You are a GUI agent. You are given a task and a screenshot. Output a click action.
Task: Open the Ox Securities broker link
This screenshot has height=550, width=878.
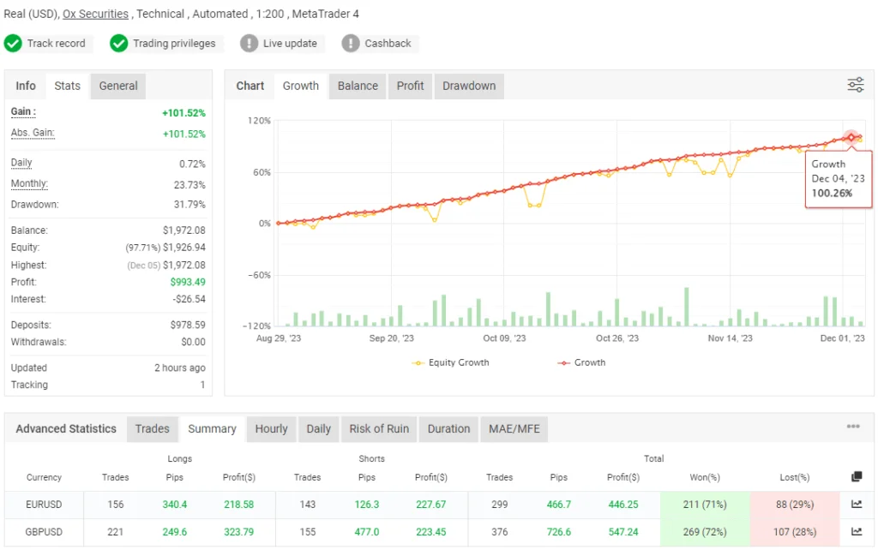(95, 13)
